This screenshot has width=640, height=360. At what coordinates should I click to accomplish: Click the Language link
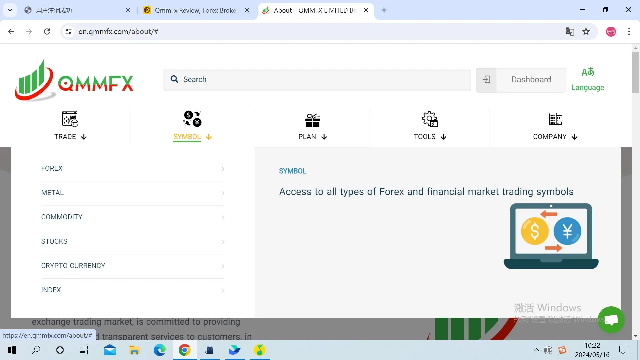(588, 87)
